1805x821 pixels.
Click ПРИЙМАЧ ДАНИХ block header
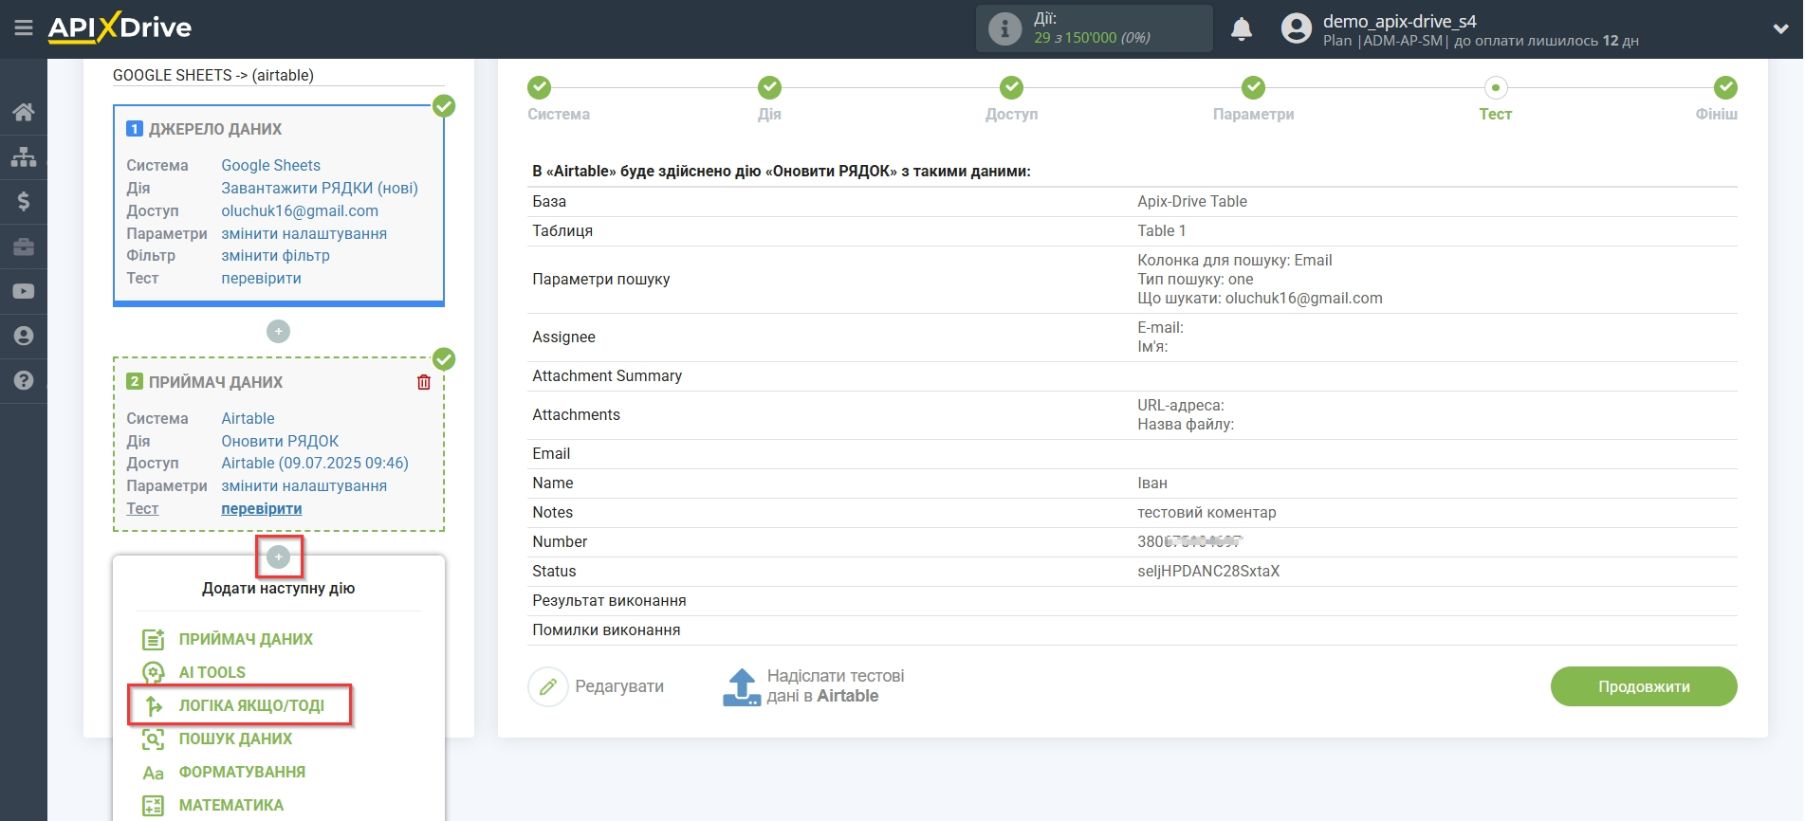[215, 382]
